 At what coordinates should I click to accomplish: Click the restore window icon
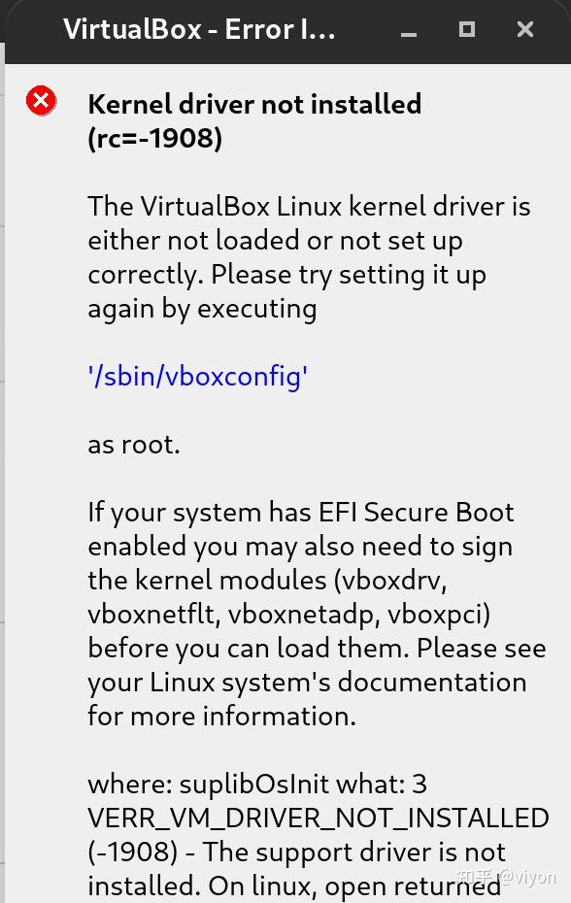coord(467,30)
